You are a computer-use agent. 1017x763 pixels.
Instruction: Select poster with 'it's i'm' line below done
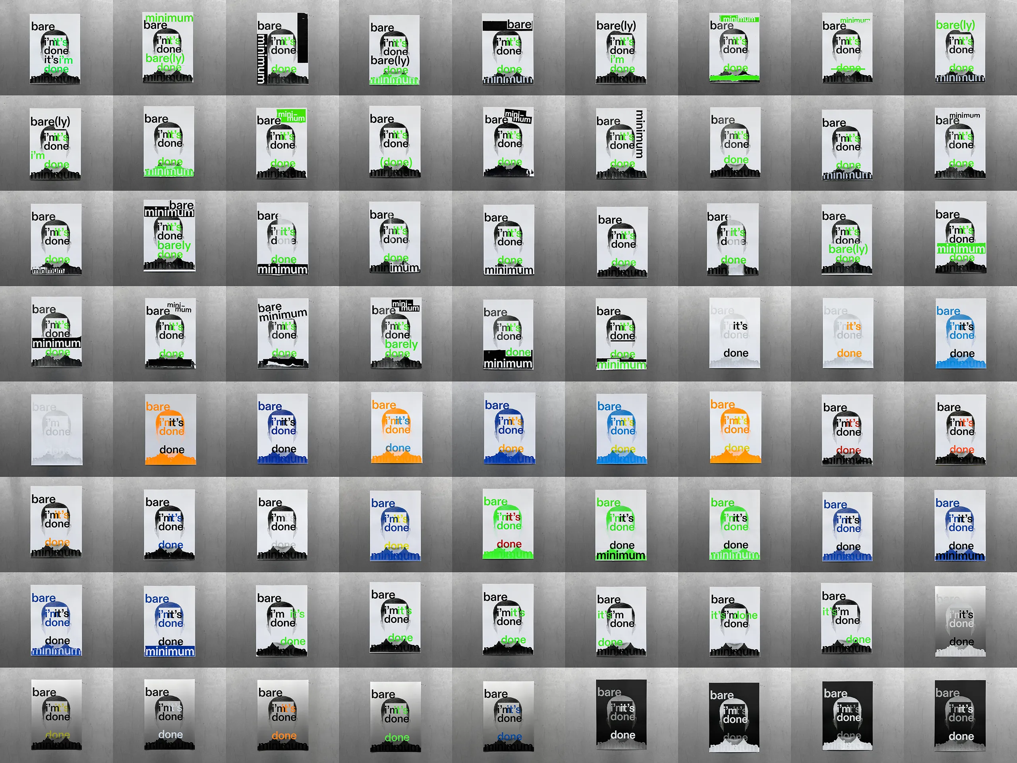(x=55, y=49)
